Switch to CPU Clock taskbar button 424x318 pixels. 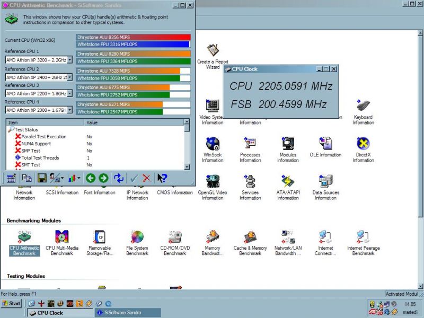click(60, 313)
